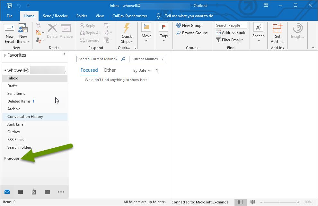This screenshot has height=206, width=318.
Task: Open the Filter Email dropdown
Action: [230, 40]
